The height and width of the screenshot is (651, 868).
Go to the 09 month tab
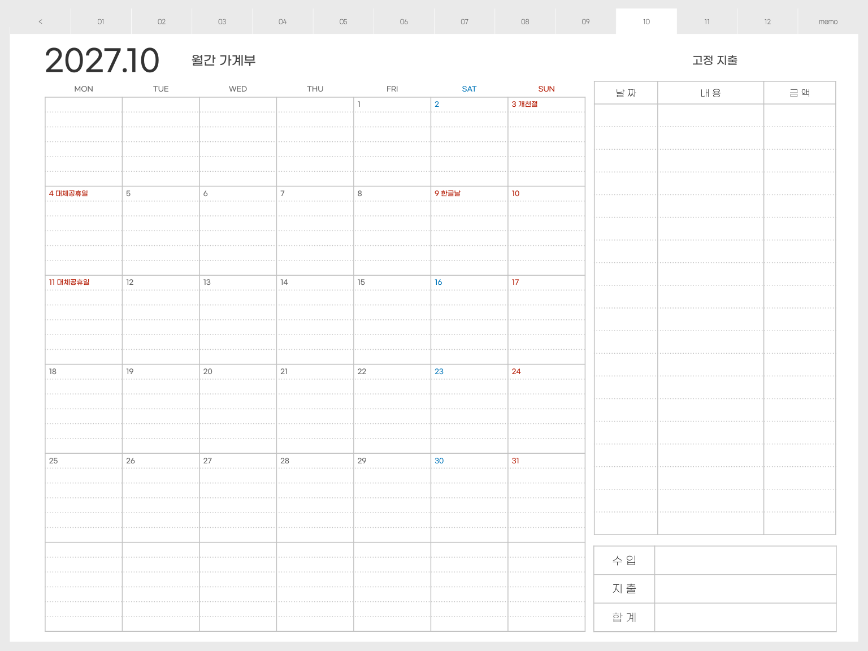coord(585,21)
